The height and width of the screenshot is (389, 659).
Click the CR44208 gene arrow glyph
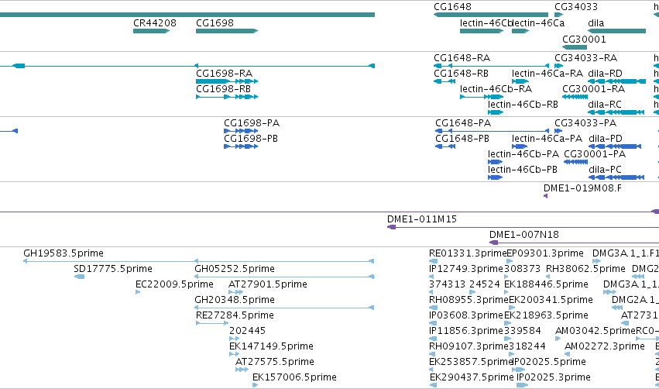[151, 31]
